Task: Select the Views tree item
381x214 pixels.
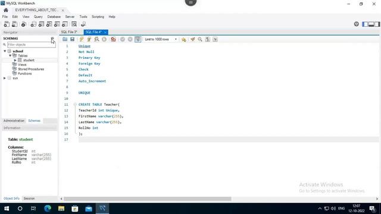Action: coord(22,65)
